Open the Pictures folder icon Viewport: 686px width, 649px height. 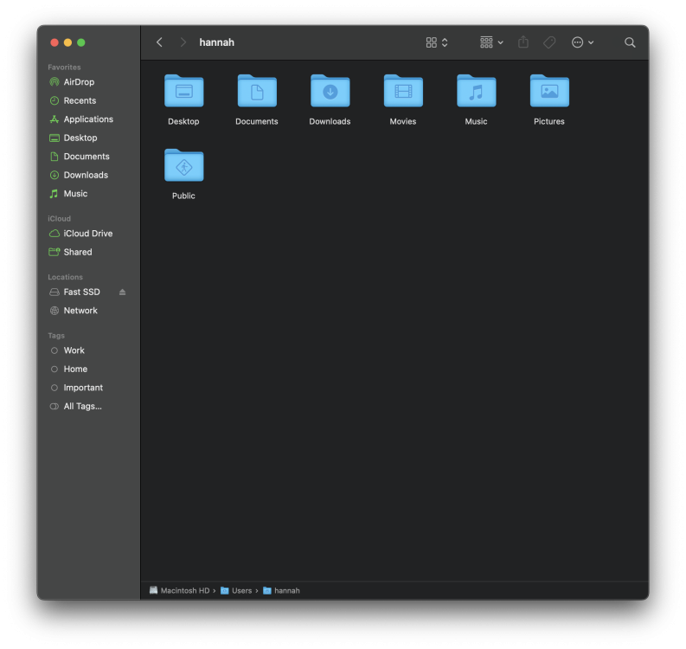(x=549, y=92)
